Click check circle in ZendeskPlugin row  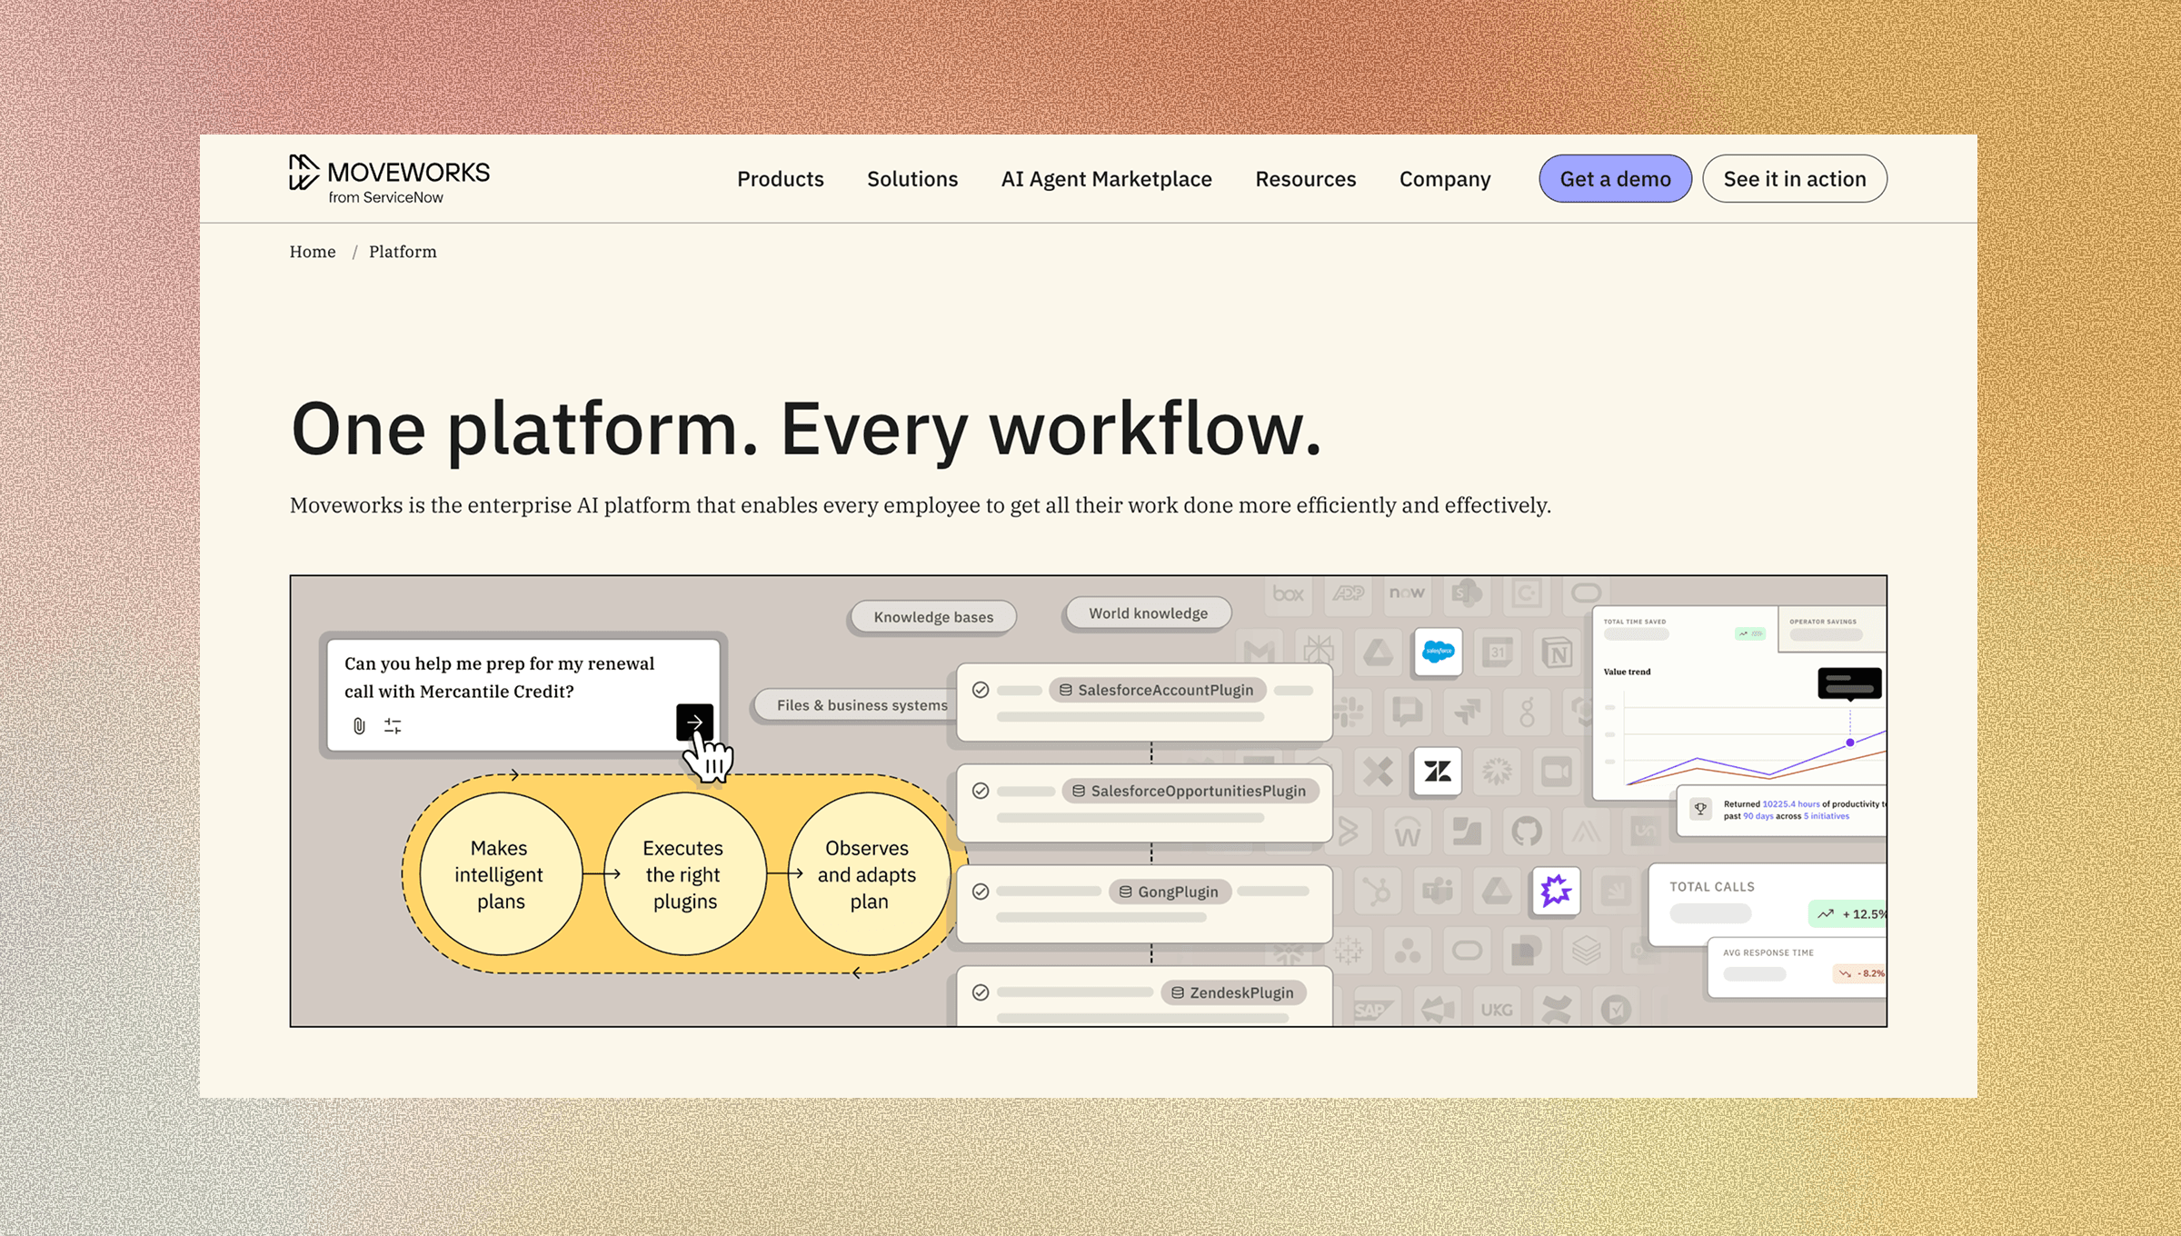[x=981, y=992]
